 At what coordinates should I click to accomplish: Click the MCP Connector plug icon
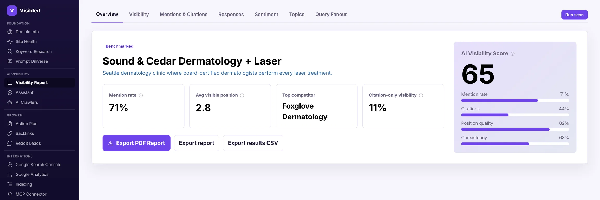point(10,194)
